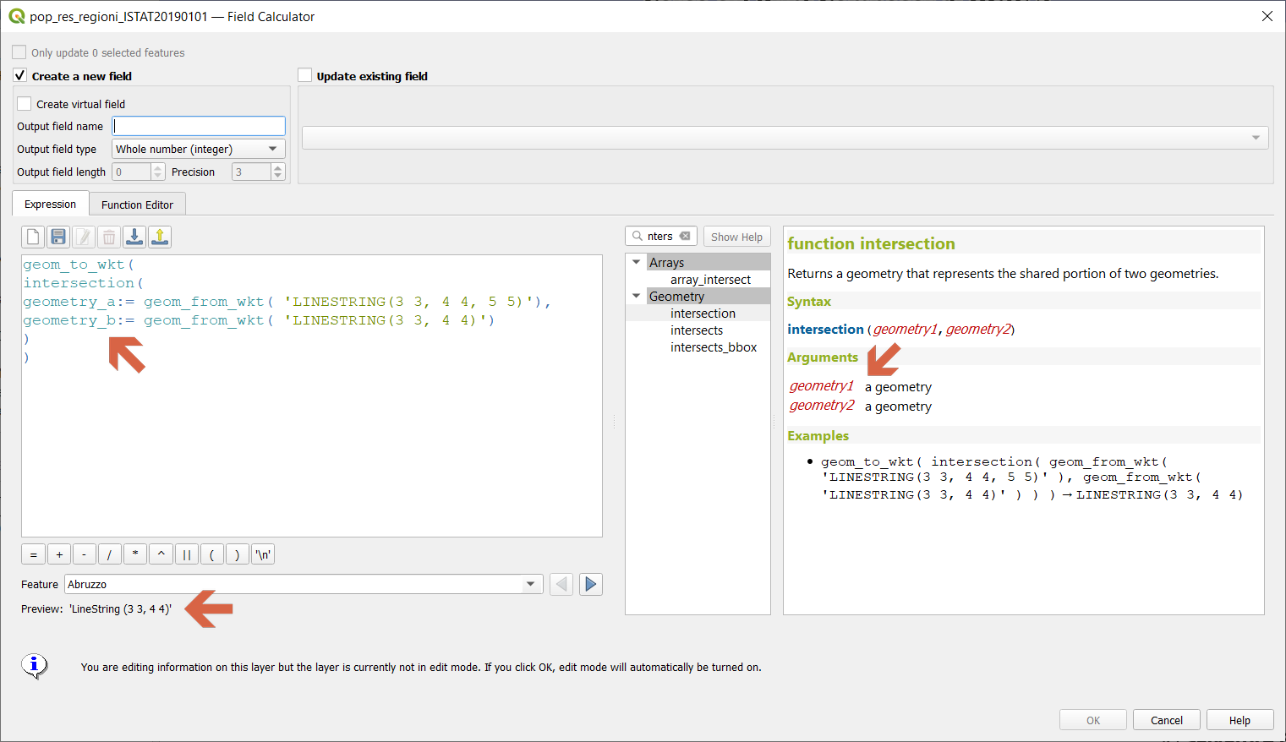1286x742 pixels.
Task: Click the Cancel button
Action: point(1166,719)
